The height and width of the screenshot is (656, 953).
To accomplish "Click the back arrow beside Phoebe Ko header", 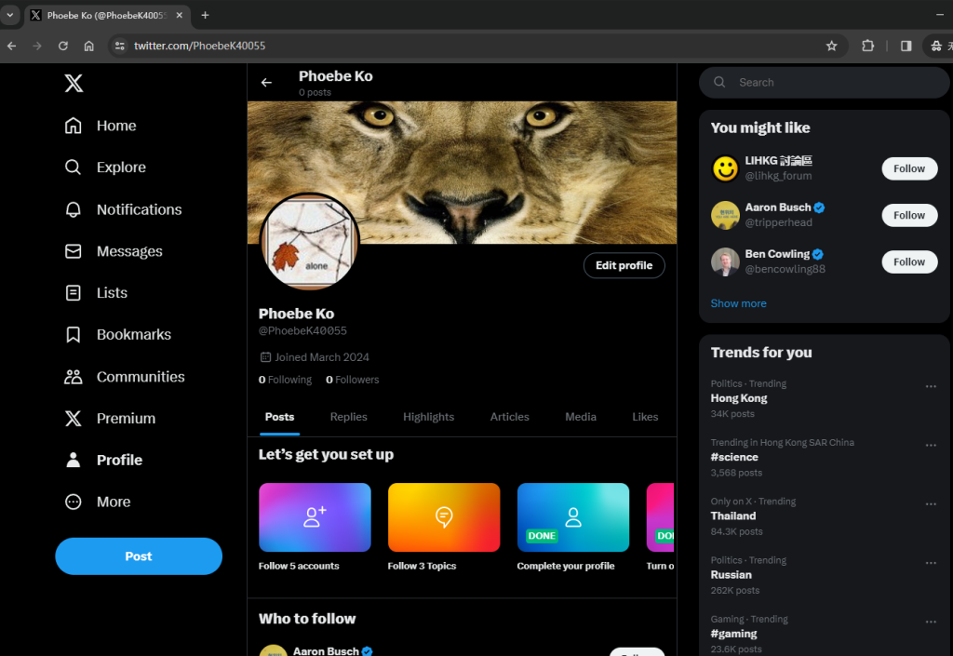I will pyautogui.click(x=266, y=83).
